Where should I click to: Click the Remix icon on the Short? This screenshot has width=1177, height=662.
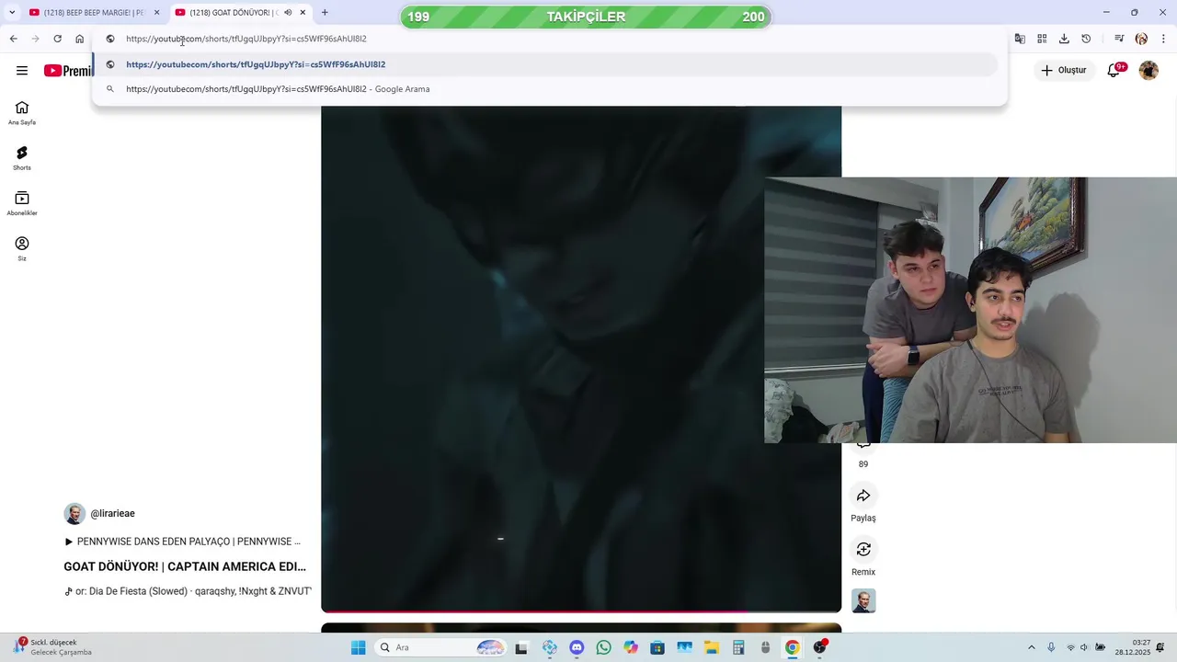[863, 549]
